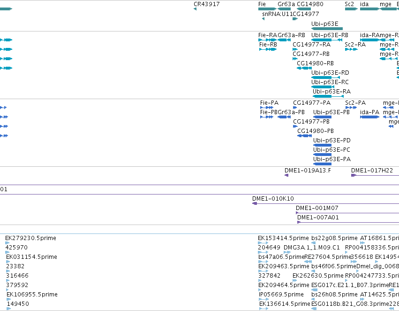Image resolution: width=399 pixels, height=311 pixels.
Task: Select the 379592 feature label
Action: (x=17, y=285)
